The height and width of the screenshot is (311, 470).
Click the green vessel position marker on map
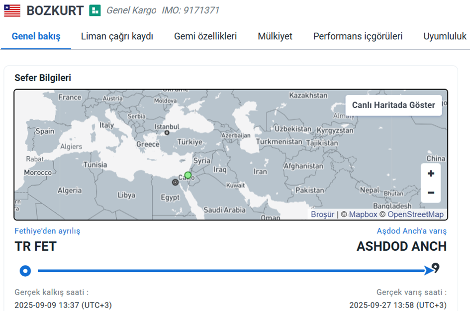(x=188, y=175)
